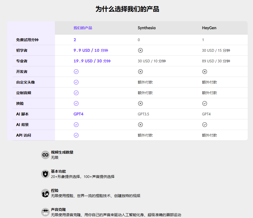The image size is (253, 218).
Task: Click Synthesia free trial value 0
Action: (x=139, y=40)
